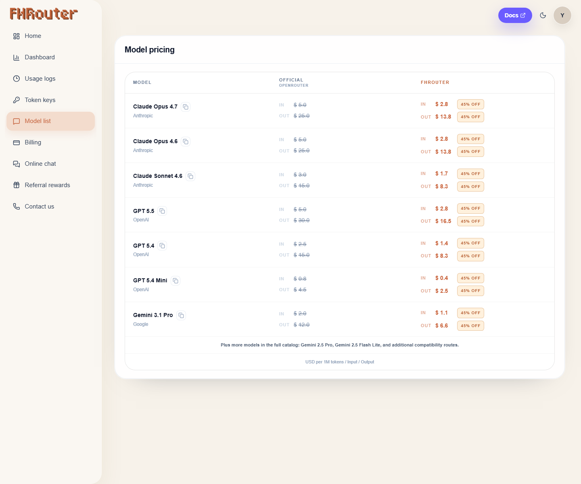The width and height of the screenshot is (581, 484).
Task: Click the GPT 5.4 Mini model name
Action: pyautogui.click(x=150, y=280)
